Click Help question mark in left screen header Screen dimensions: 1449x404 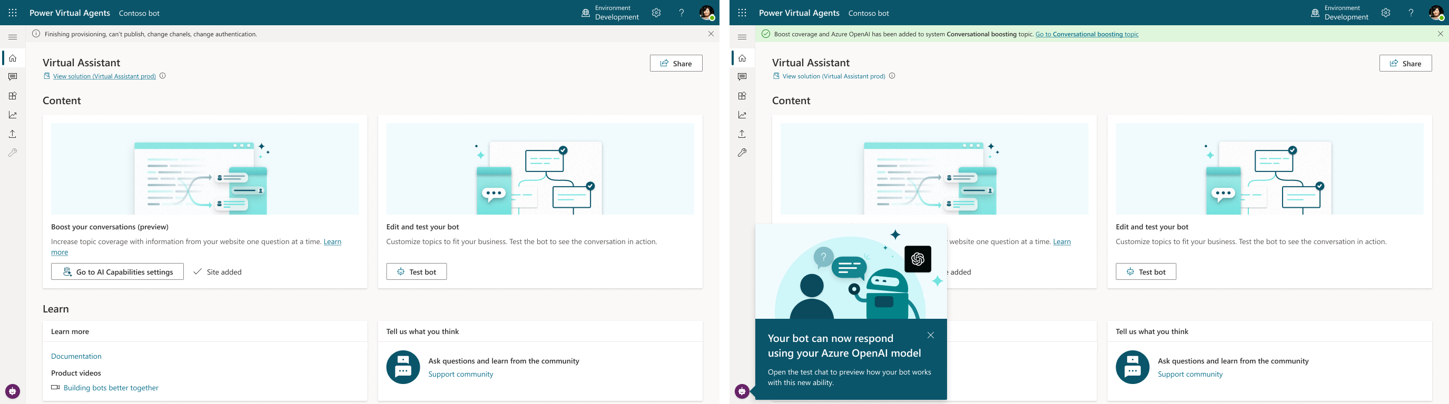(681, 13)
